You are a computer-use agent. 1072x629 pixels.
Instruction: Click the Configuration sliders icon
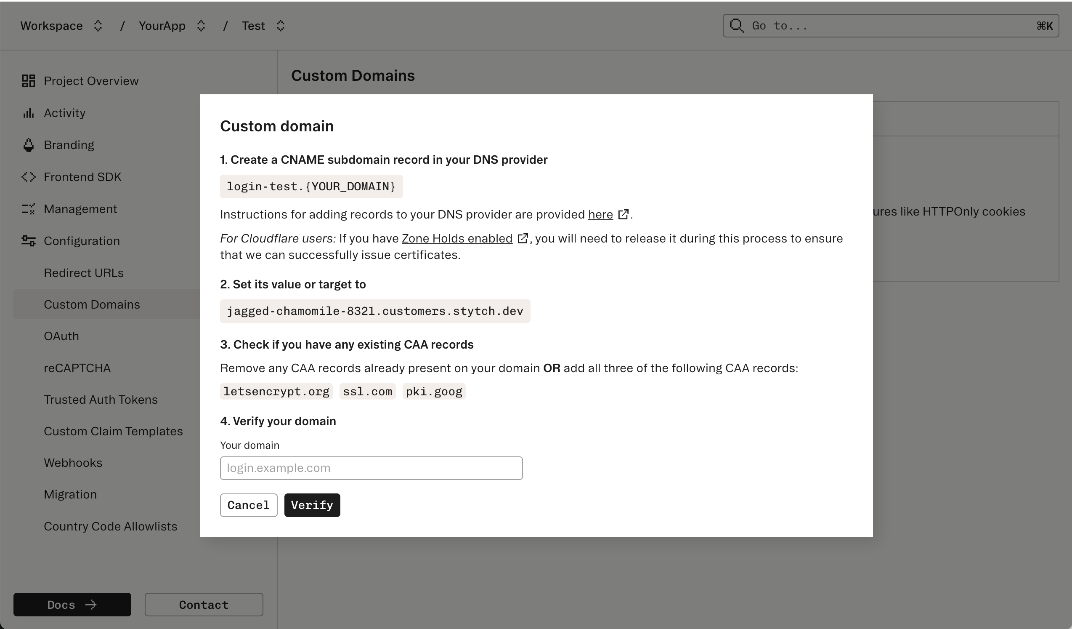tap(28, 240)
